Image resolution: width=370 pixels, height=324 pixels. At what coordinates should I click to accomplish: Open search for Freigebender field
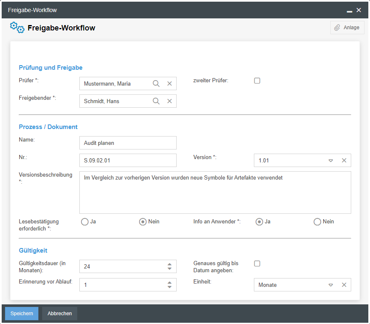156,101
